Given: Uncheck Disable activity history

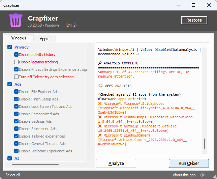Looking at the screenshot, I should point(16,55).
